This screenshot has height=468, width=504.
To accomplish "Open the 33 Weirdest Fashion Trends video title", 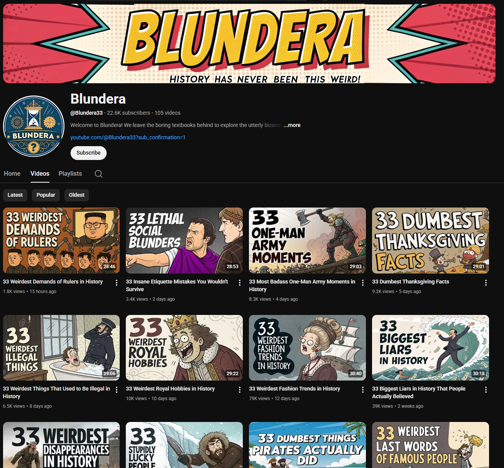I will (x=294, y=389).
